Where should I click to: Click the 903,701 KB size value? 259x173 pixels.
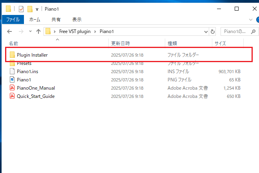tap(230, 72)
